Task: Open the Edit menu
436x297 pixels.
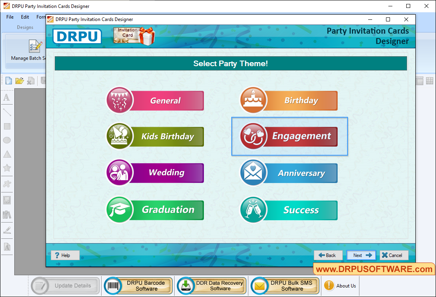Action: 25,17
